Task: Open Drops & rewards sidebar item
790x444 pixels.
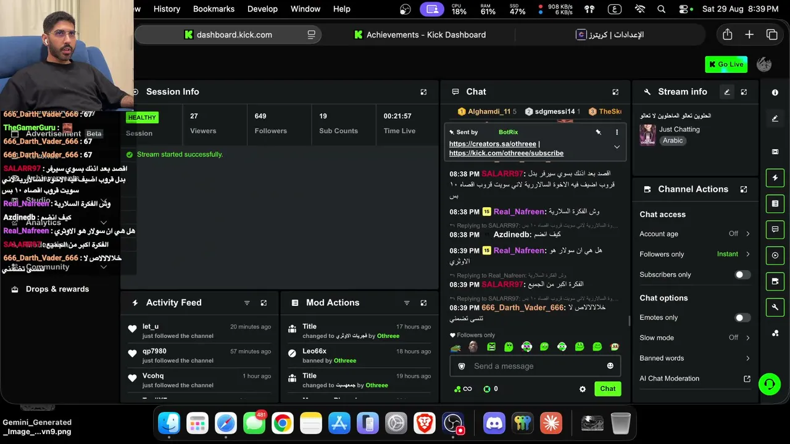Action: [57, 289]
